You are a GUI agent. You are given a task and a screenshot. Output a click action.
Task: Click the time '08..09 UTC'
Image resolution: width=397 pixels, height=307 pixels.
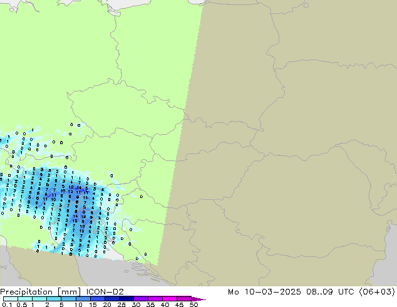pyautogui.click(x=331, y=291)
